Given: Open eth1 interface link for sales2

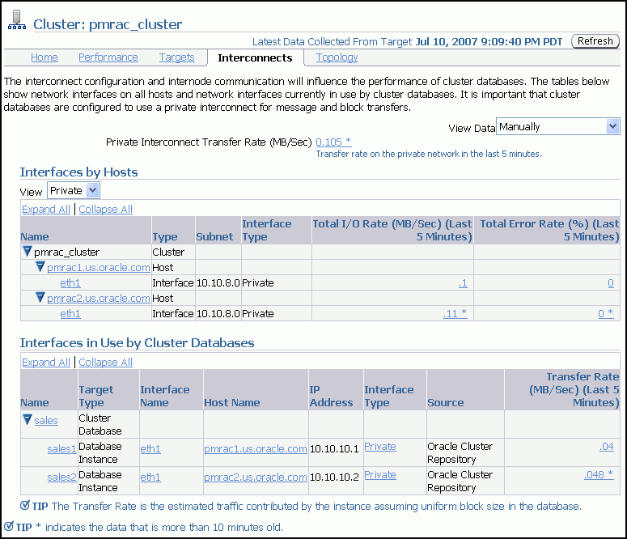Looking at the screenshot, I should click(x=150, y=477).
